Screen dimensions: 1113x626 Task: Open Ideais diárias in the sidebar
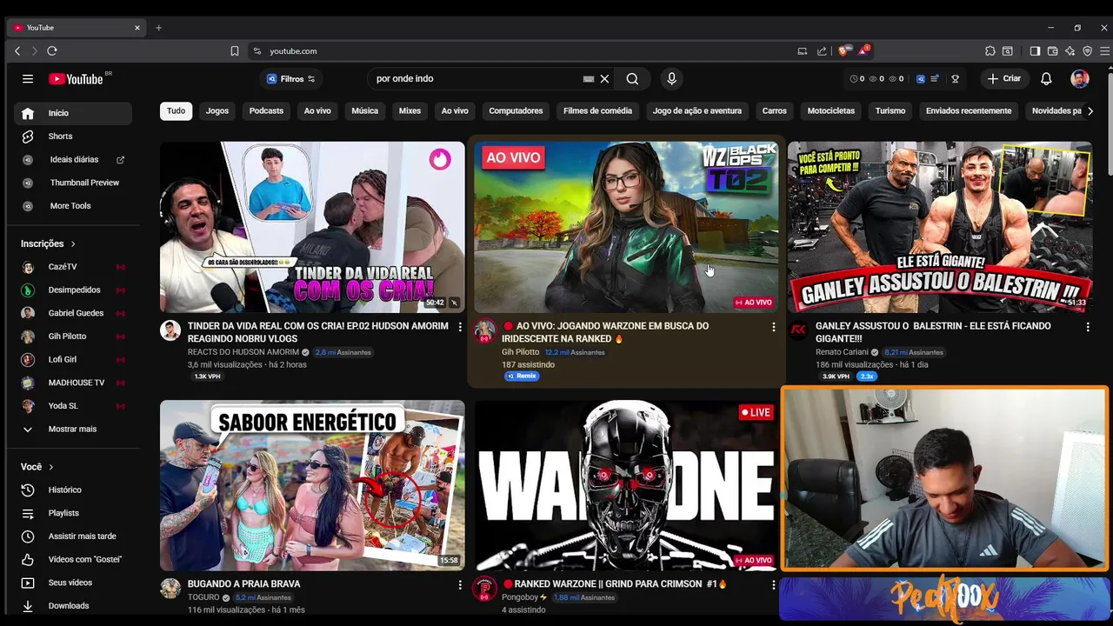coord(73,160)
